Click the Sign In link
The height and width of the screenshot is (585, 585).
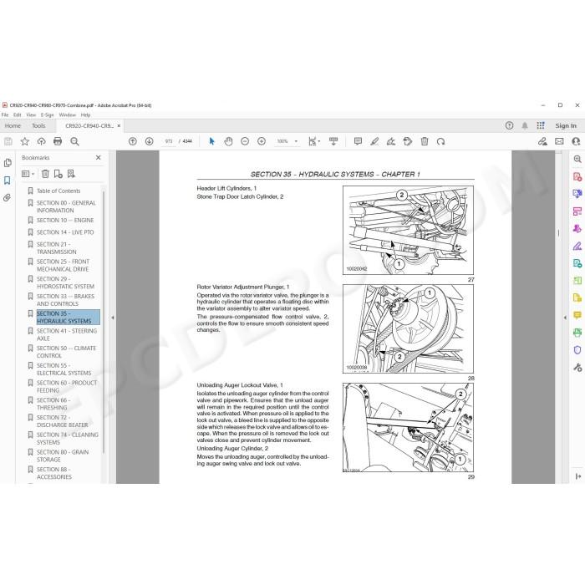pos(566,125)
